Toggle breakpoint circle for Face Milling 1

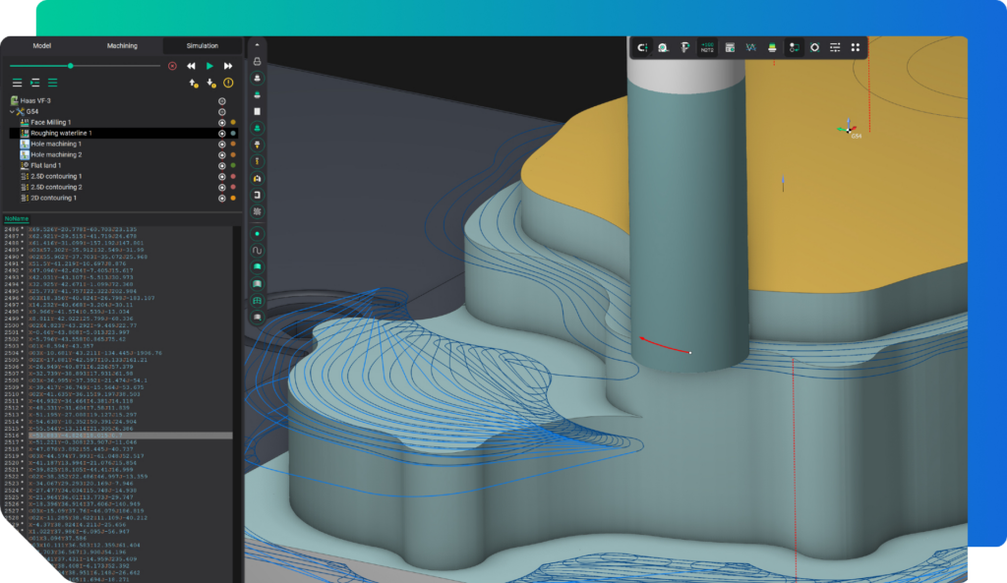[x=222, y=123]
